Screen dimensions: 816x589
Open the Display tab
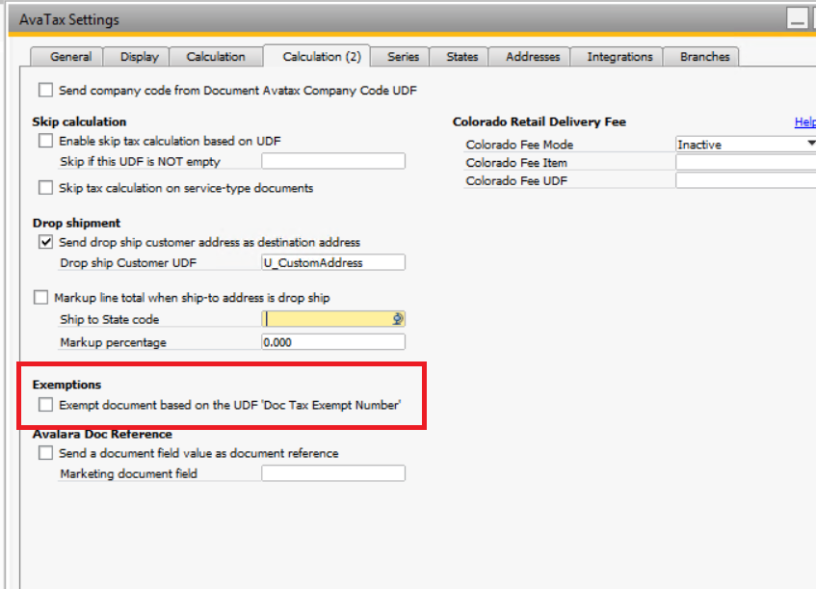coord(139,56)
